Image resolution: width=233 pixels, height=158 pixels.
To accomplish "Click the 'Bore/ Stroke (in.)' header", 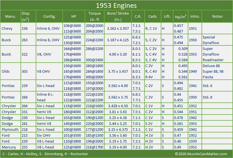I will click(x=118, y=16).
